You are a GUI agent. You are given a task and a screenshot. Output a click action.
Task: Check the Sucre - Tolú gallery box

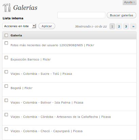tap(6, 72)
